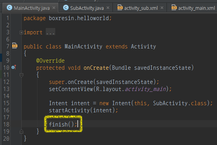Click the XML file icon on the activity_sub.xml tab
The image size is (217, 145).
tap(120, 7)
